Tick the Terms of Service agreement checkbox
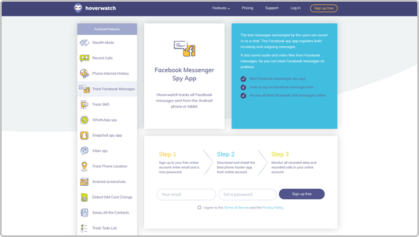 (x=200, y=208)
